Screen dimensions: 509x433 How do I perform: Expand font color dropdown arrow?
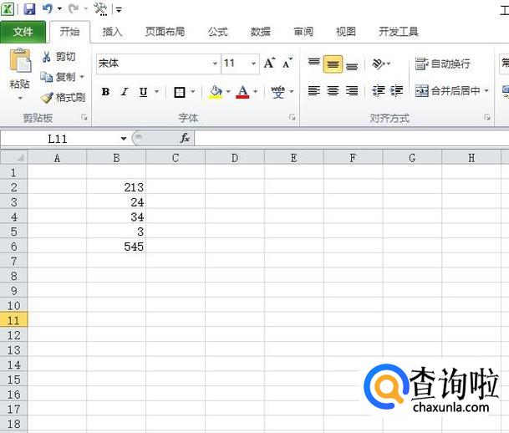click(256, 92)
